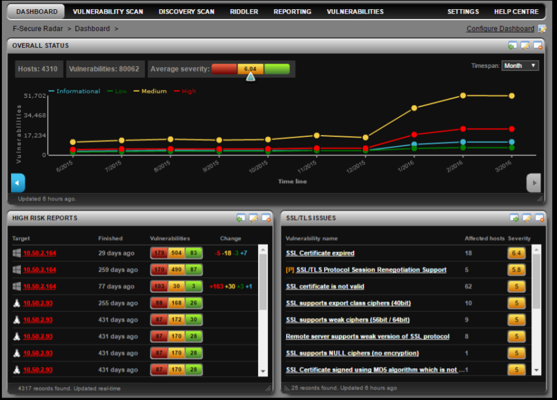This screenshot has width=557, height=400.
Task: Click the Configure Dashboard link
Action: click(500, 29)
